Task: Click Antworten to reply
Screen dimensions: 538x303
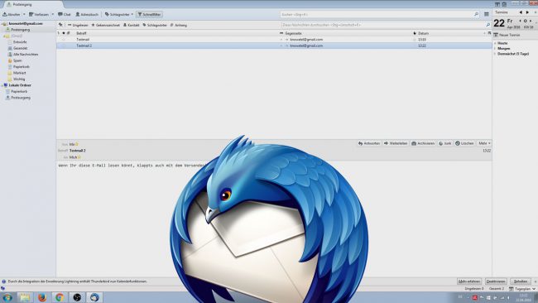Action: click(x=369, y=143)
